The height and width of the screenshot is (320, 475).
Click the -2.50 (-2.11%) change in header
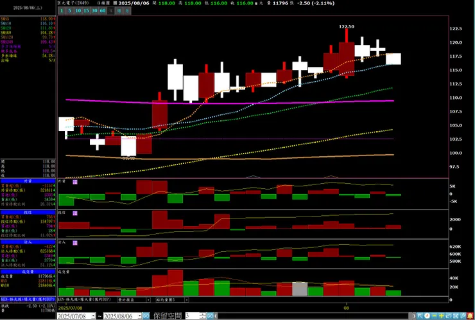tap(316, 3)
